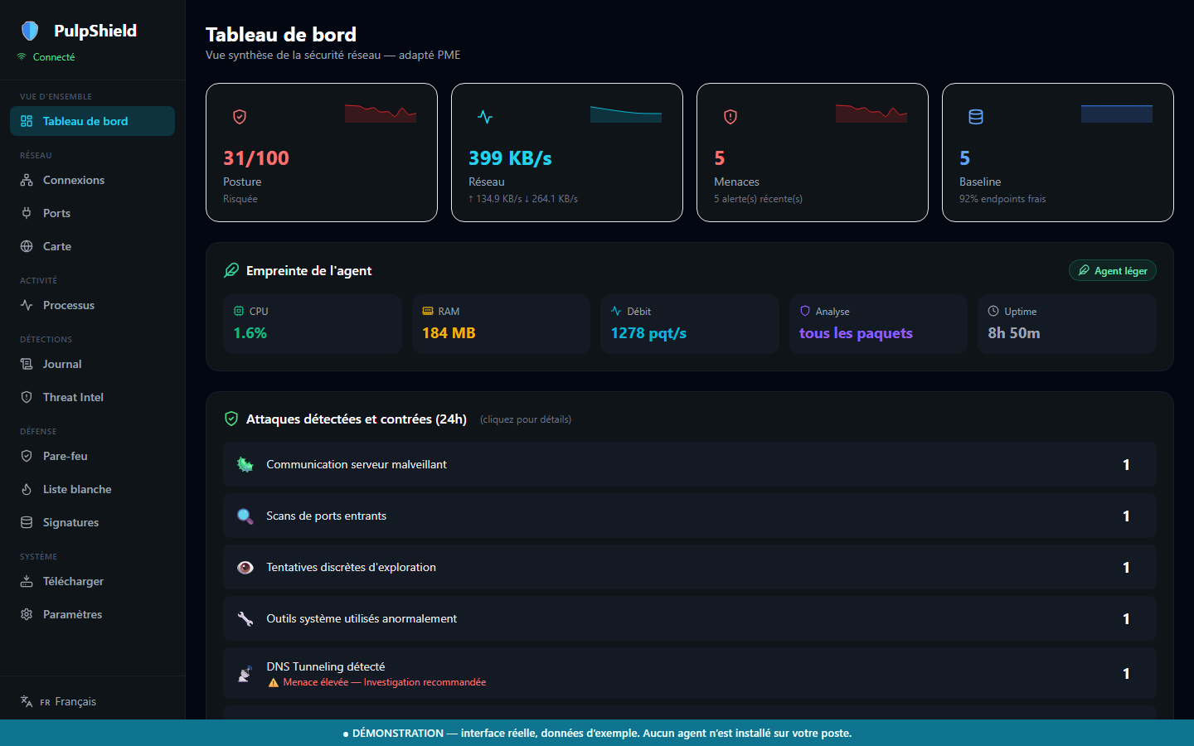
Task: Go to the Ports section
Action: [92, 213]
